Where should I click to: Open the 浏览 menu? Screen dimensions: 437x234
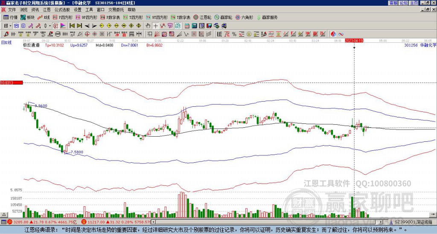coord(23,10)
